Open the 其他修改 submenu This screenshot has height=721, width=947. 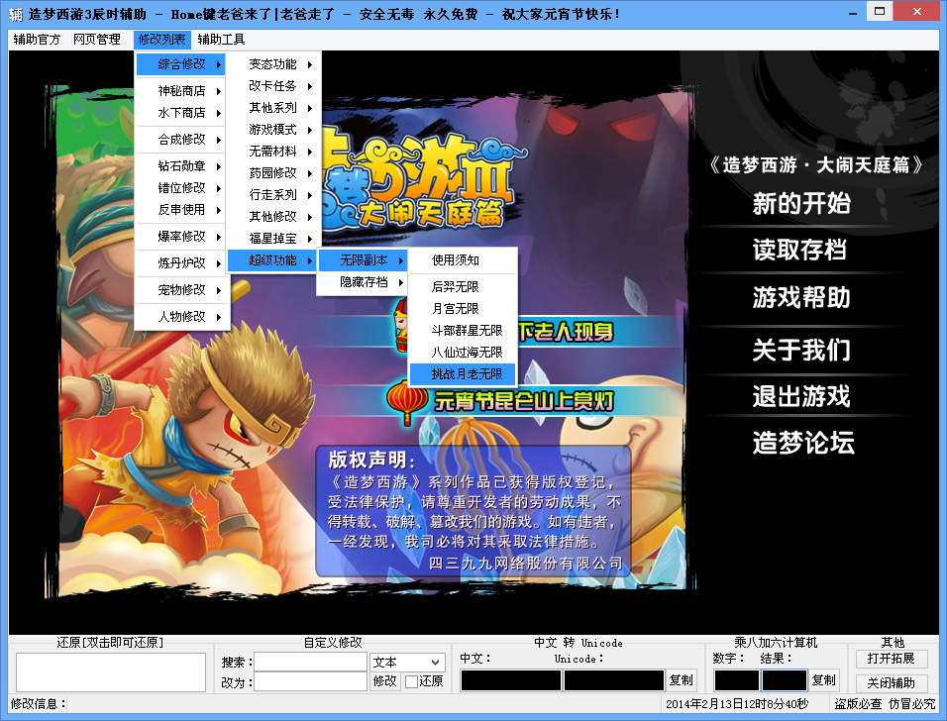(273, 216)
